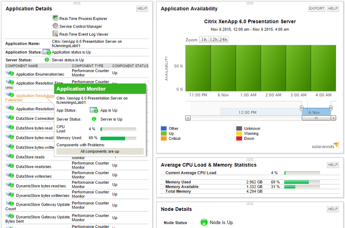Image resolution: width=345 pixels, height=228 pixels.
Task: Open DynamicStore bytes written/sec component link
Action: (42, 196)
